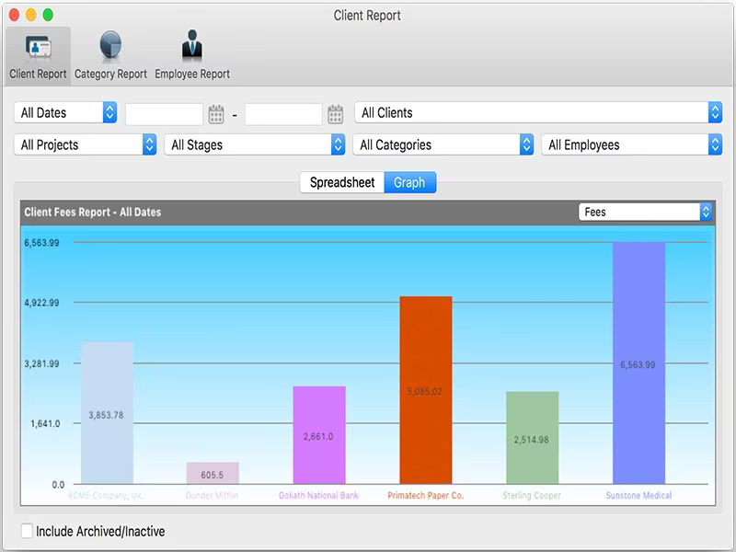Open the All Employees dropdown
The height and width of the screenshot is (552, 736).
pos(632,144)
